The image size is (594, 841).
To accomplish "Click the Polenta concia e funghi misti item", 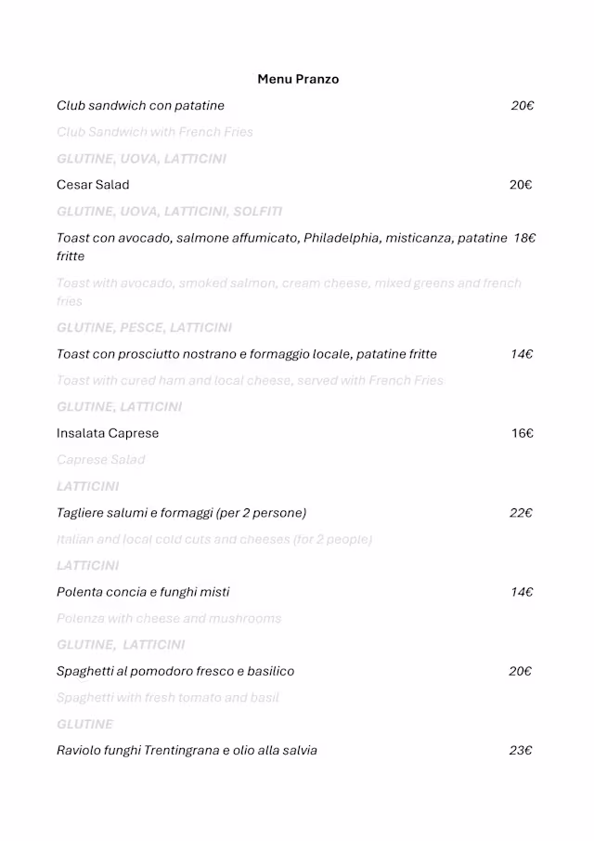I will (143, 592).
